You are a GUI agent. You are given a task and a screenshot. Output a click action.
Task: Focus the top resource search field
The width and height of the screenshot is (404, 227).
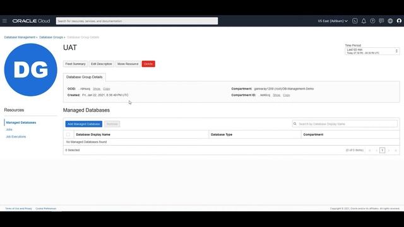[x=137, y=21]
